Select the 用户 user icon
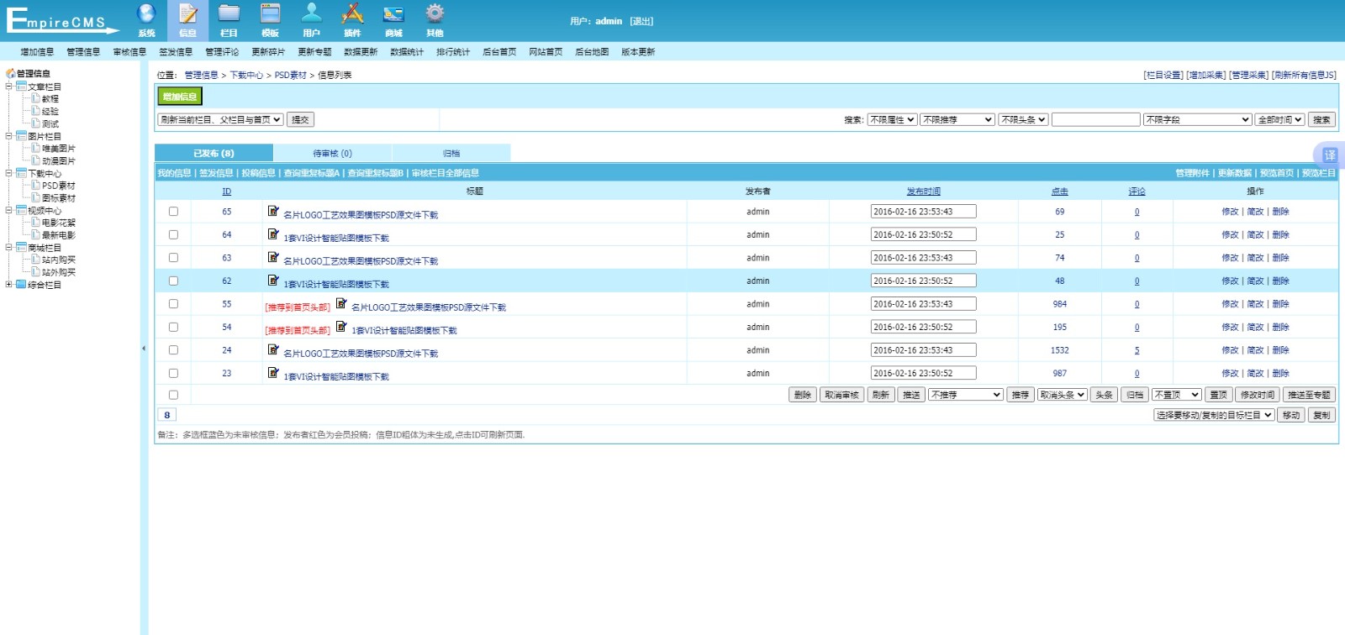This screenshot has width=1345, height=635. click(x=311, y=14)
